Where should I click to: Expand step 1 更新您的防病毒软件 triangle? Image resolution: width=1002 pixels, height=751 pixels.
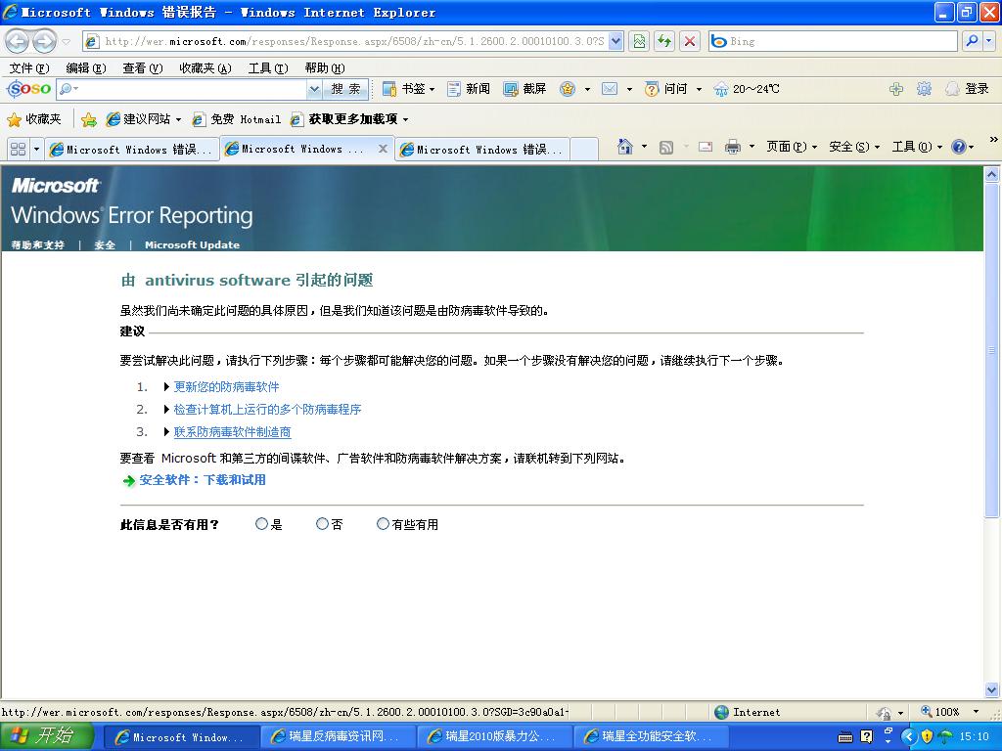(x=166, y=387)
